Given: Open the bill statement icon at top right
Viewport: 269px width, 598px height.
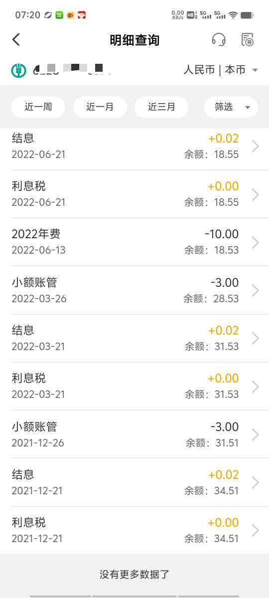Looking at the screenshot, I should coord(247,40).
